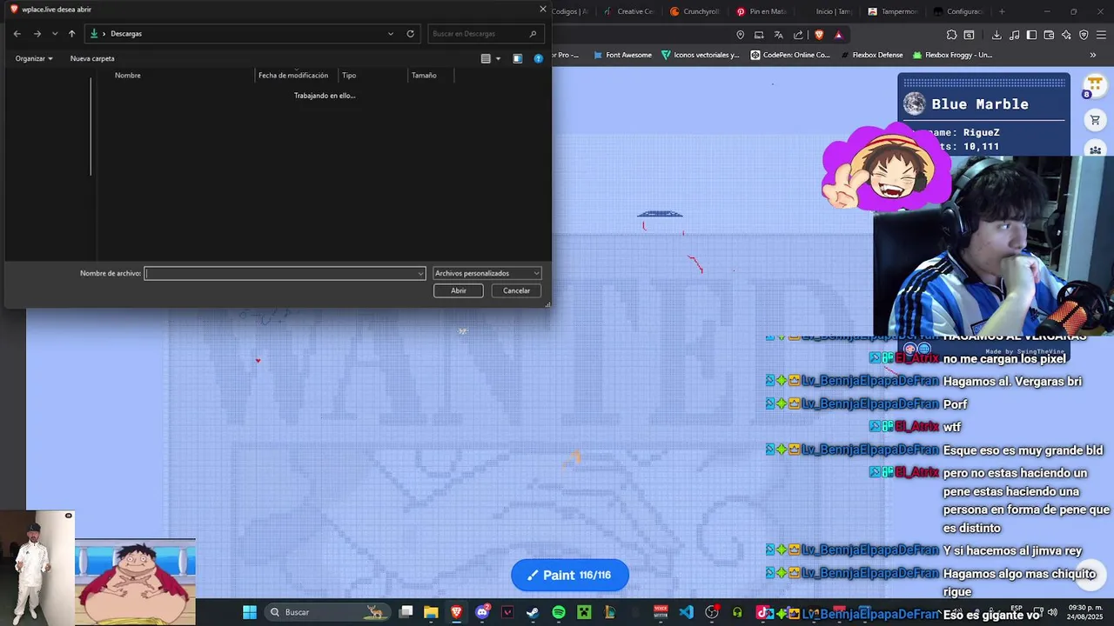Screen dimensions: 1114x626
Task: Open Brave Rewards triangle icon
Action: pos(838,35)
